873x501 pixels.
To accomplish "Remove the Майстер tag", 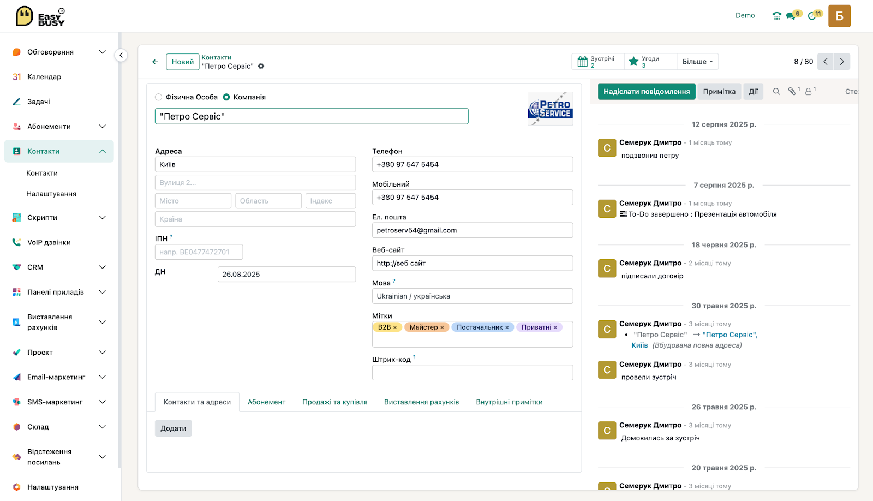I will pos(442,327).
